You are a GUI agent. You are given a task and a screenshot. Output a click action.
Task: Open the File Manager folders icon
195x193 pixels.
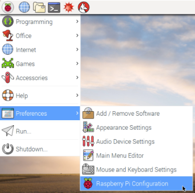tap(39, 7)
